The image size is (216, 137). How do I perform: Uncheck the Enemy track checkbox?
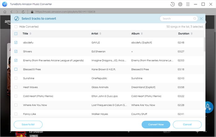(16, 60)
